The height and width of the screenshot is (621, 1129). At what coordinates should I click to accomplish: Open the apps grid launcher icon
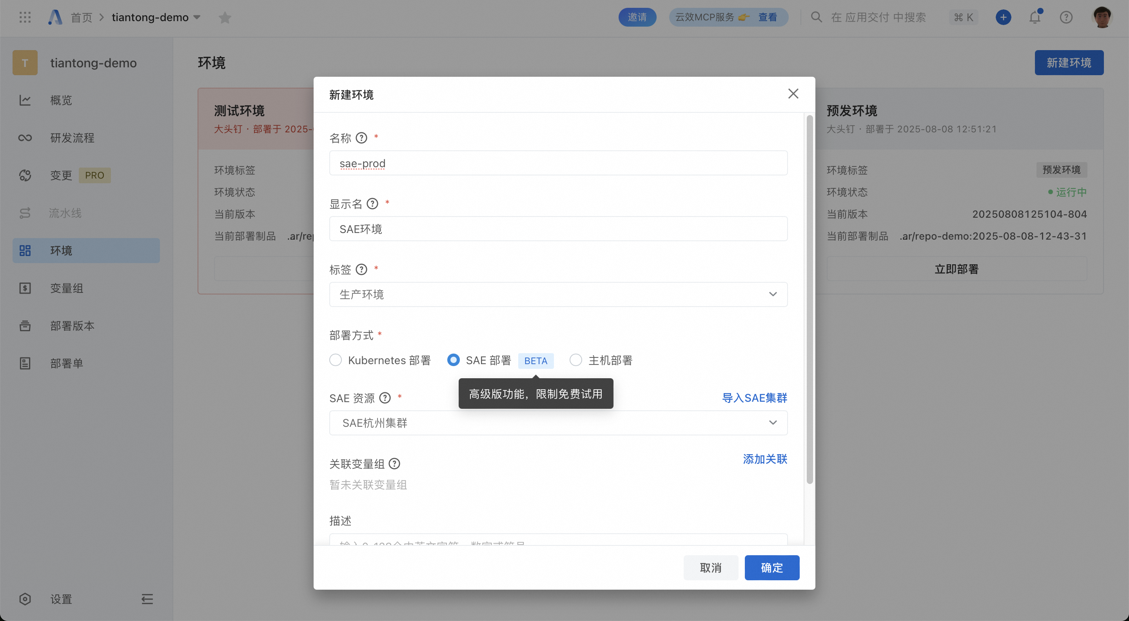coord(25,18)
